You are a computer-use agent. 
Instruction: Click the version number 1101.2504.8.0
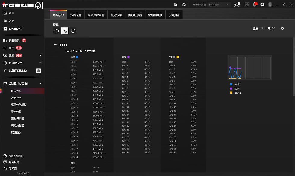point(23,173)
